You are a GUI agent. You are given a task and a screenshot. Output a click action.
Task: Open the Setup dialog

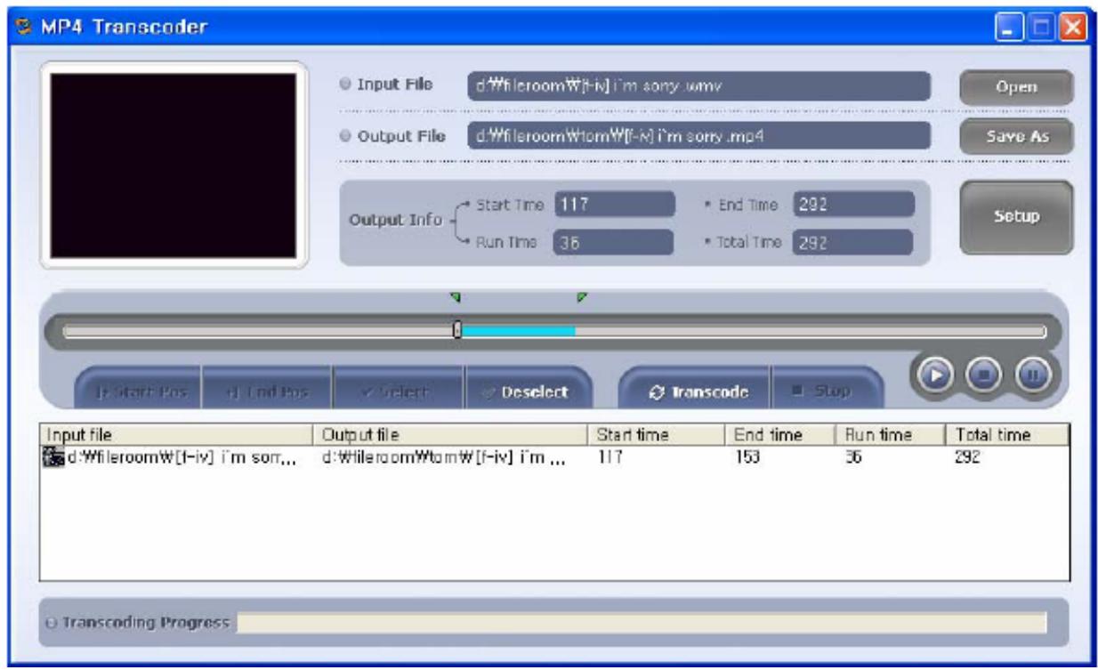pyautogui.click(x=1016, y=216)
